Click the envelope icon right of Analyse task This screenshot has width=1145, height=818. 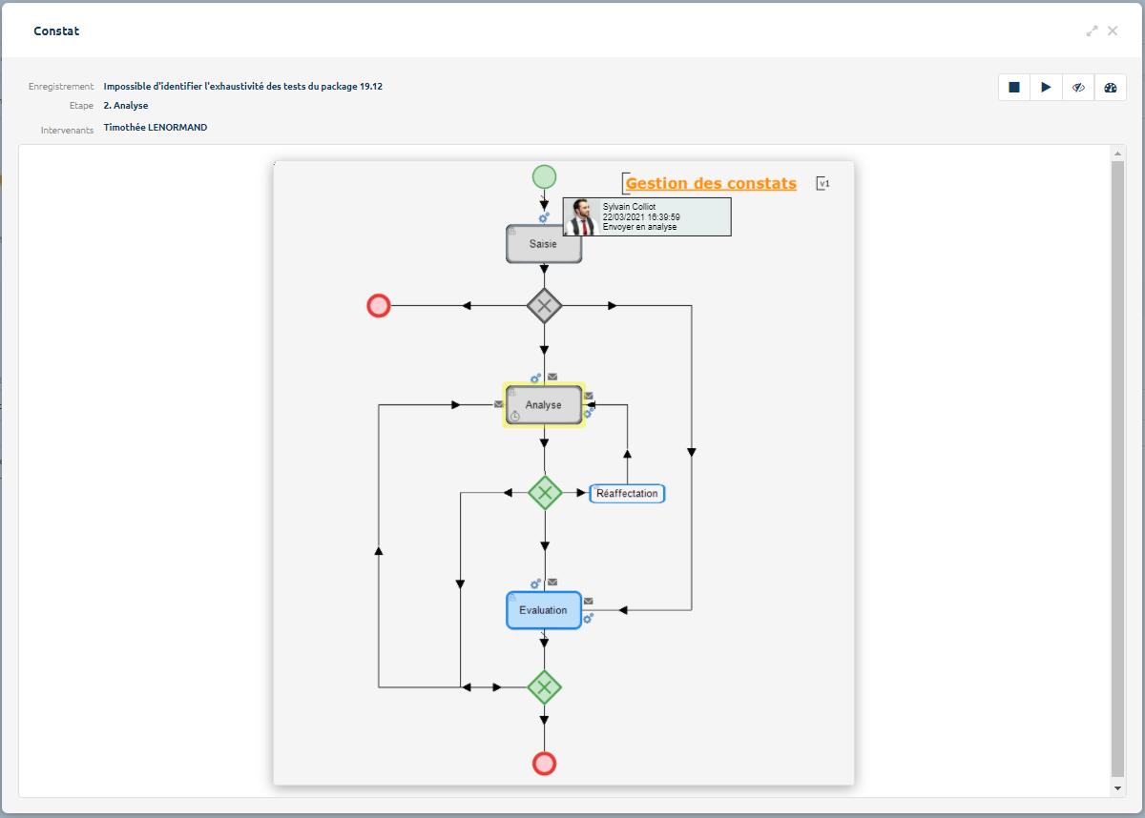click(x=589, y=396)
